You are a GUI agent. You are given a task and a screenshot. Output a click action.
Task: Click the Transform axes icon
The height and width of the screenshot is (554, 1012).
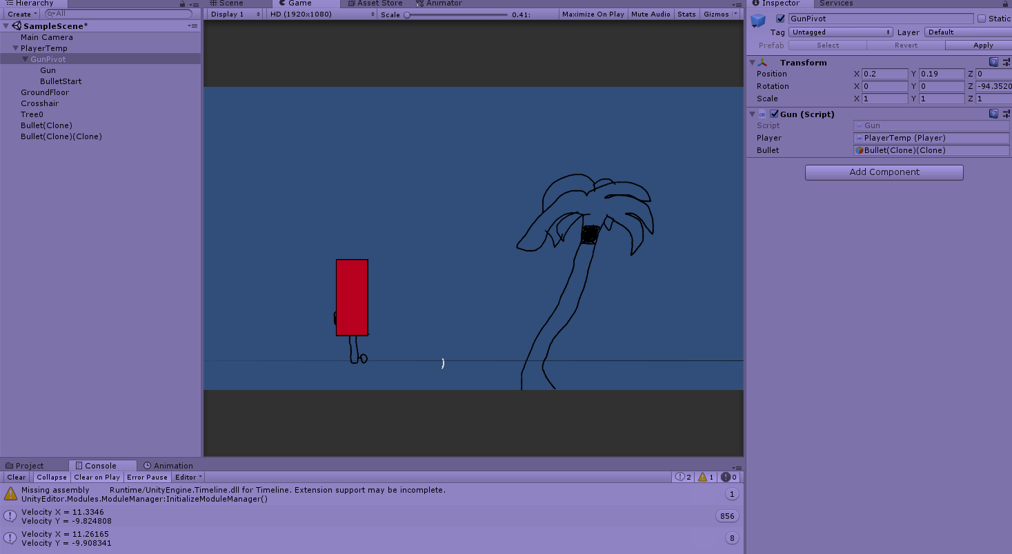[762, 62]
